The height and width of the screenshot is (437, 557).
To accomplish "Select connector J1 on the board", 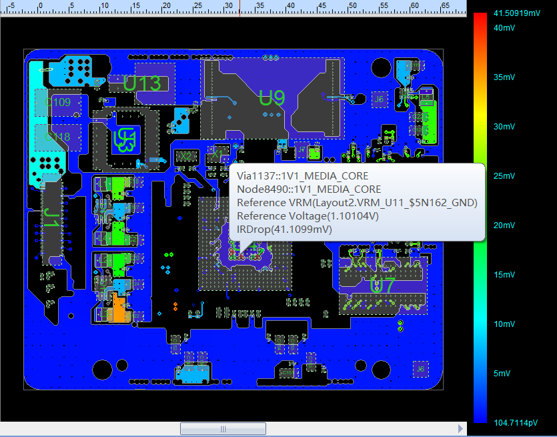I will [x=52, y=218].
